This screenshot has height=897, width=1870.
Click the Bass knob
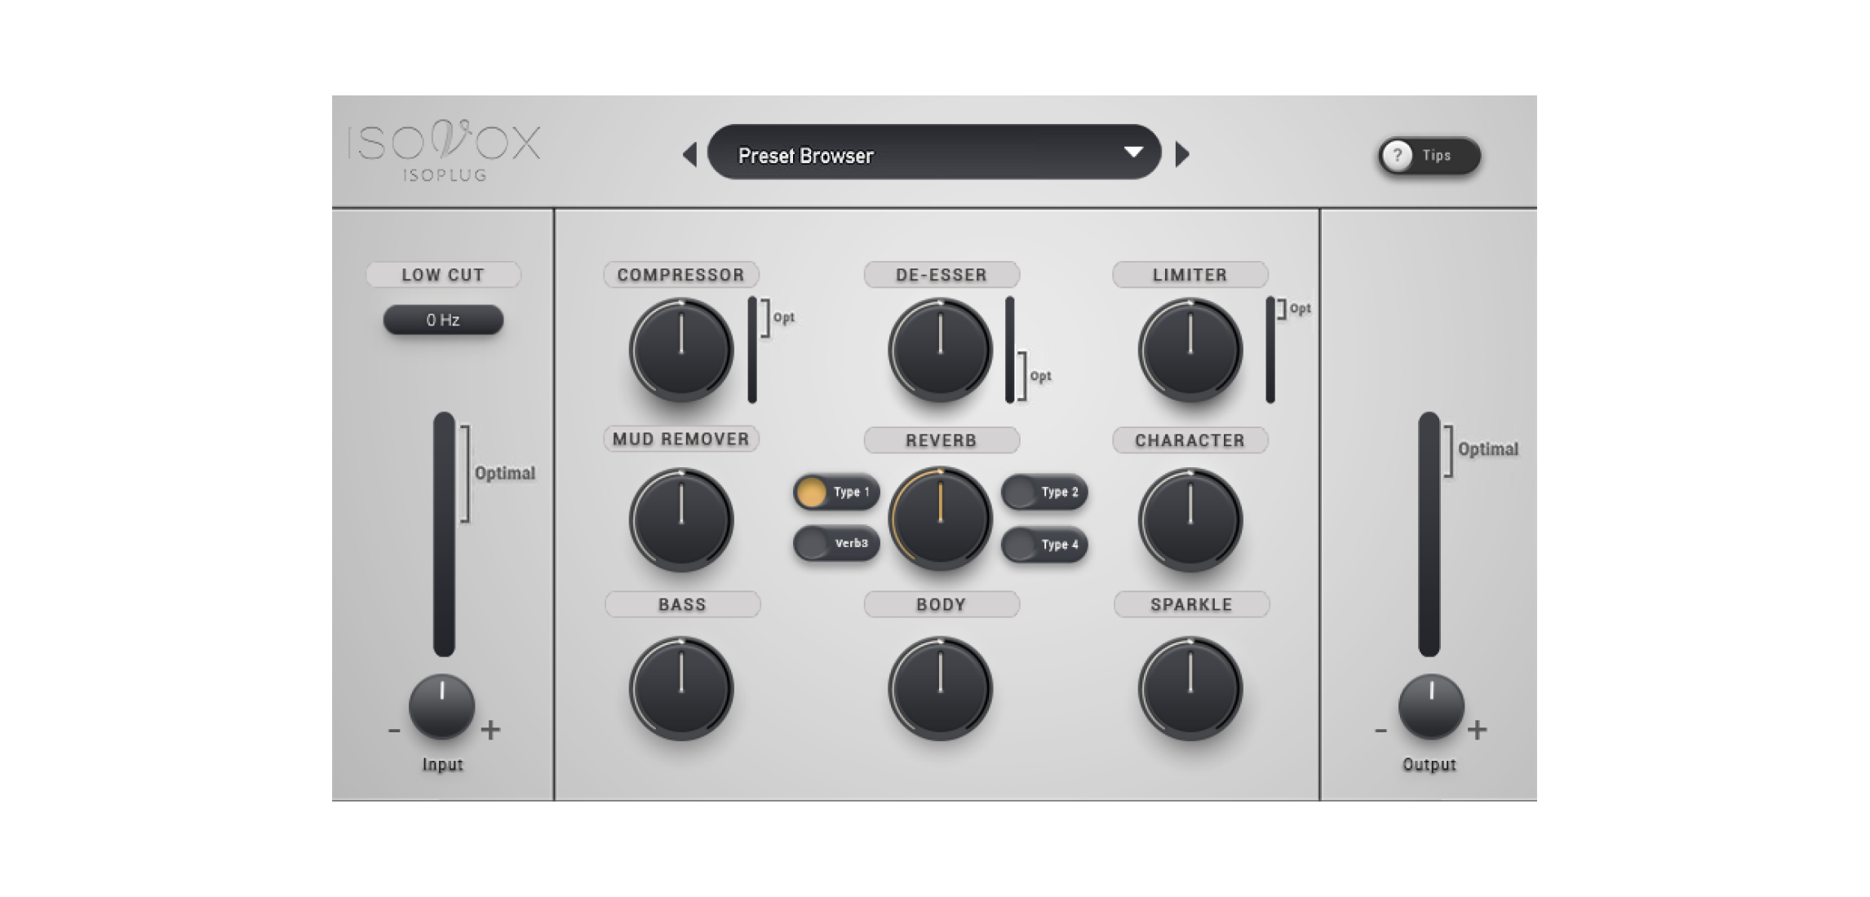(x=681, y=689)
